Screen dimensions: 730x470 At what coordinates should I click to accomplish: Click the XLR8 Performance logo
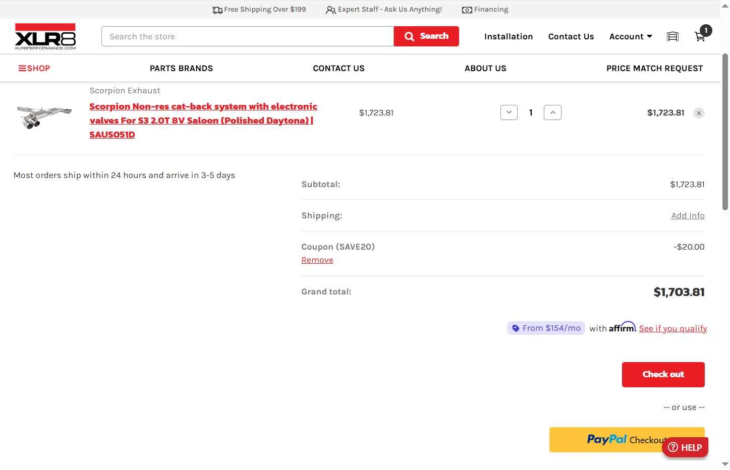(45, 36)
